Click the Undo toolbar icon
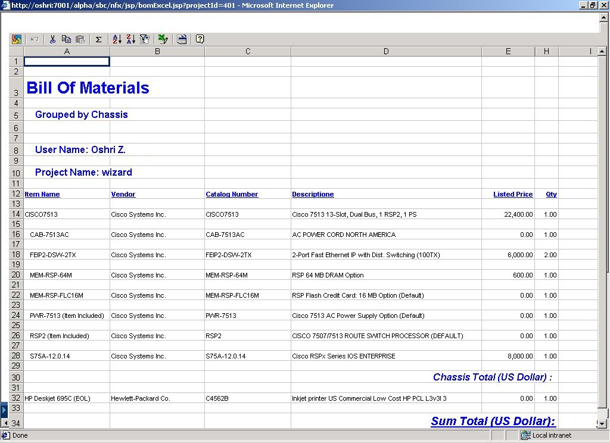 tap(35, 39)
